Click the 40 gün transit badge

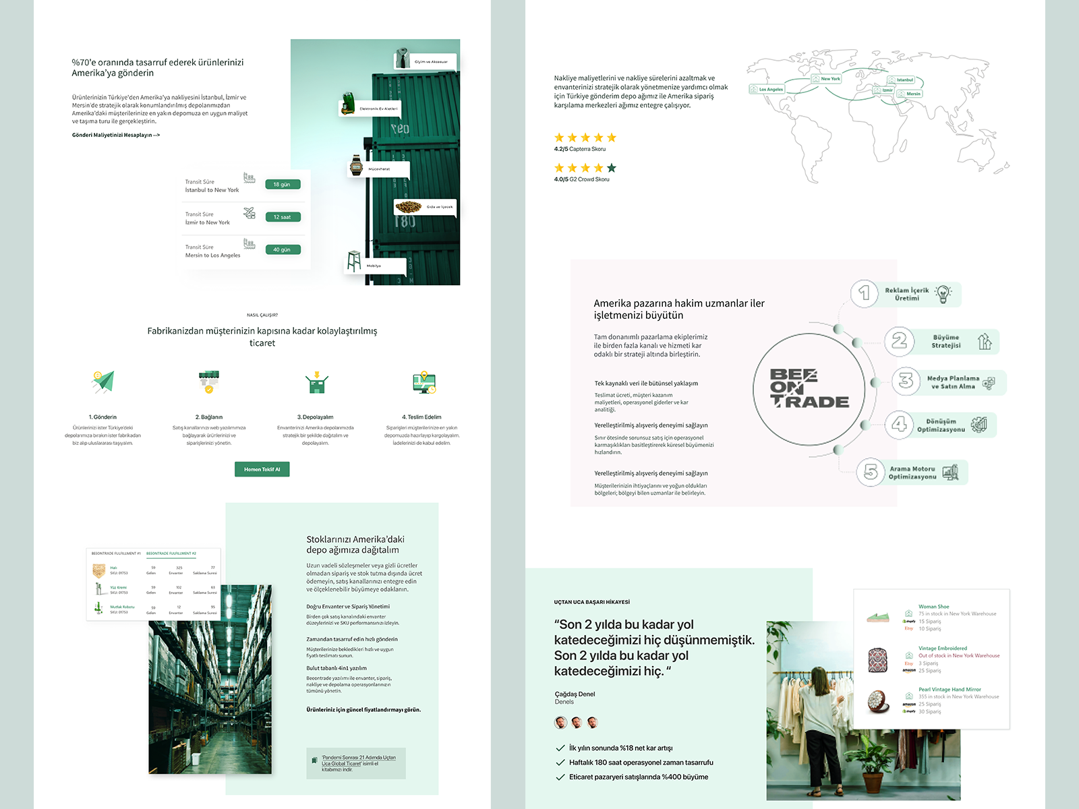coord(282,249)
